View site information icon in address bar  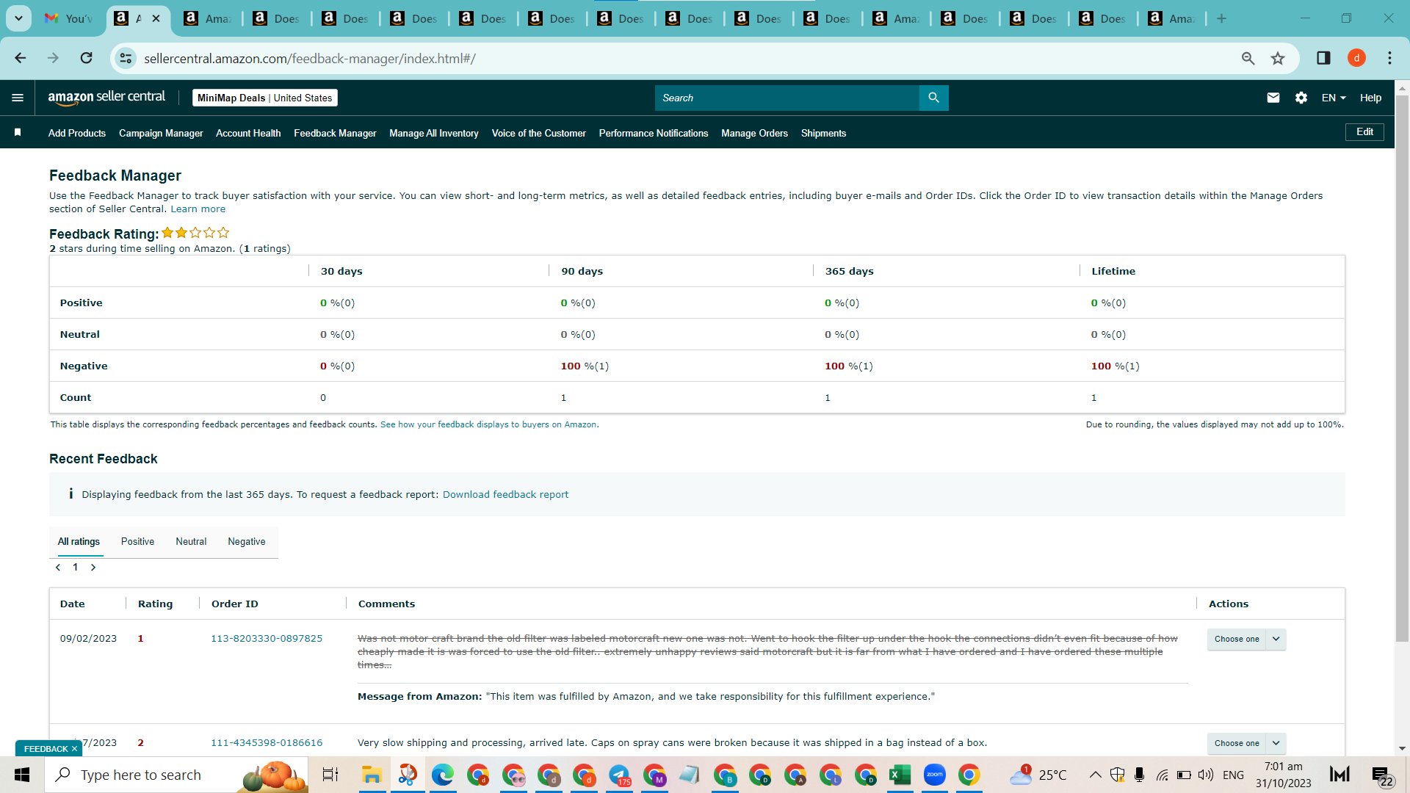pos(126,58)
